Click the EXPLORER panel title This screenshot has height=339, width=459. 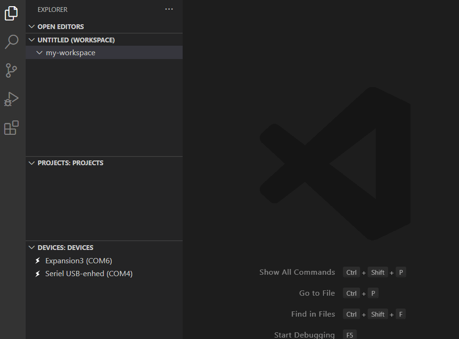(53, 10)
